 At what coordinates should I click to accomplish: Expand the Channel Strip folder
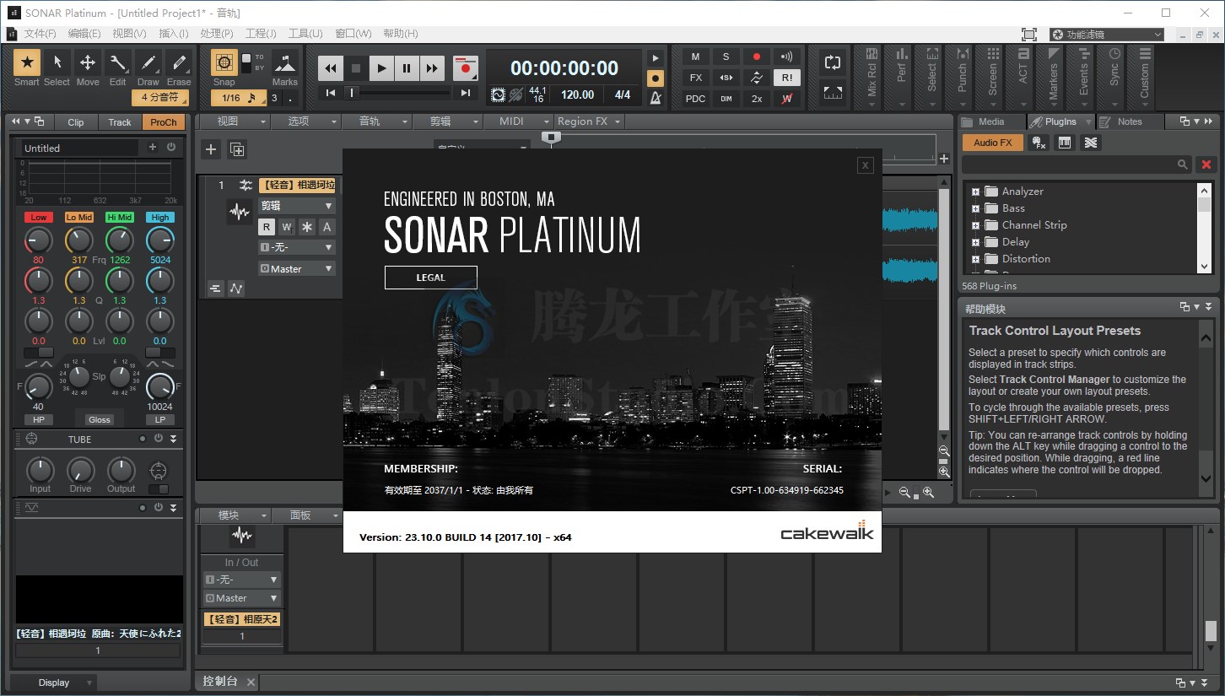coord(975,225)
